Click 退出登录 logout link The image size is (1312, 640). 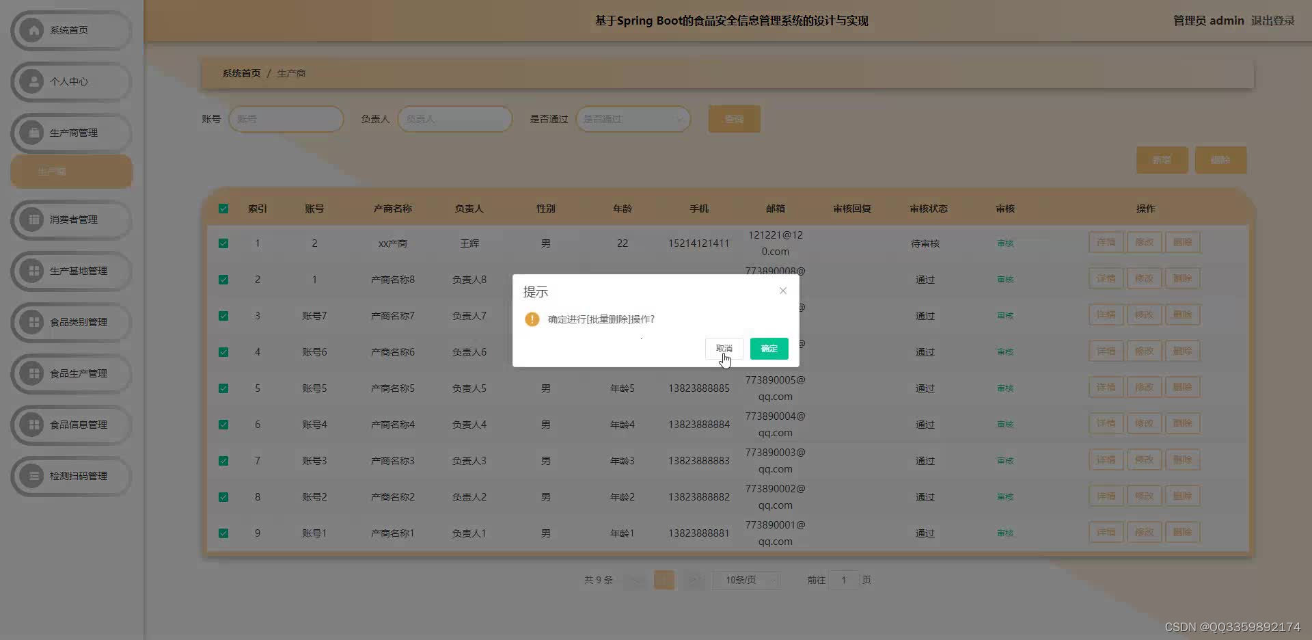[x=1273, y=21]
